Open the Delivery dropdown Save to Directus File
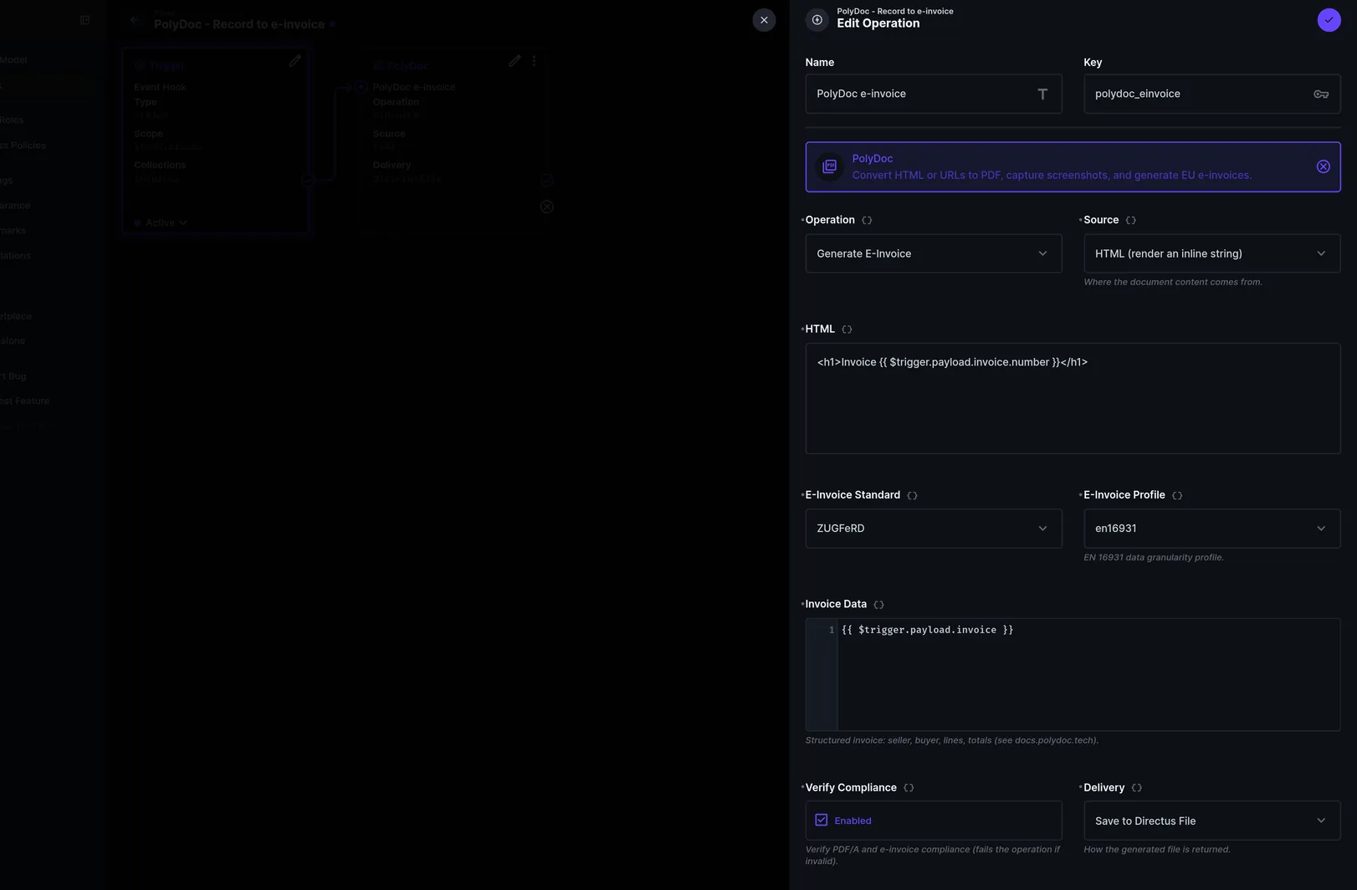1357x890 pixels. click(1211, 821)
